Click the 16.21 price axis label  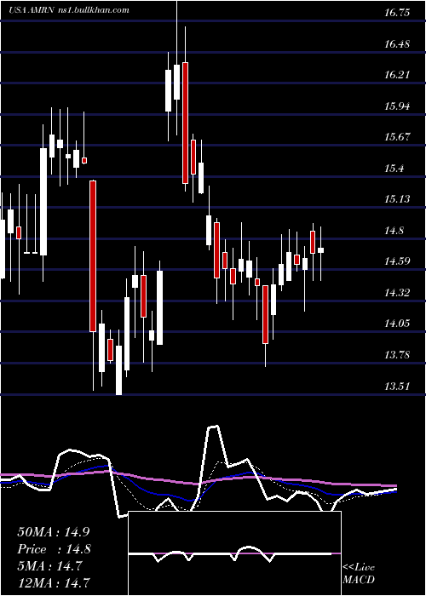(x=397, y=75)
